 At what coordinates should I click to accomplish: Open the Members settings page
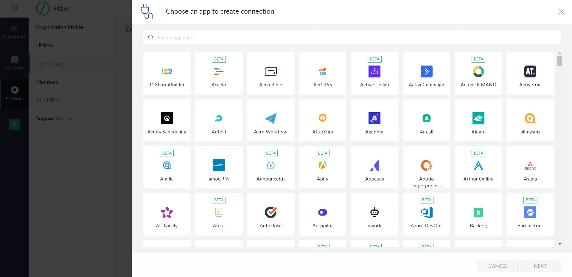[x=47, y=82]
